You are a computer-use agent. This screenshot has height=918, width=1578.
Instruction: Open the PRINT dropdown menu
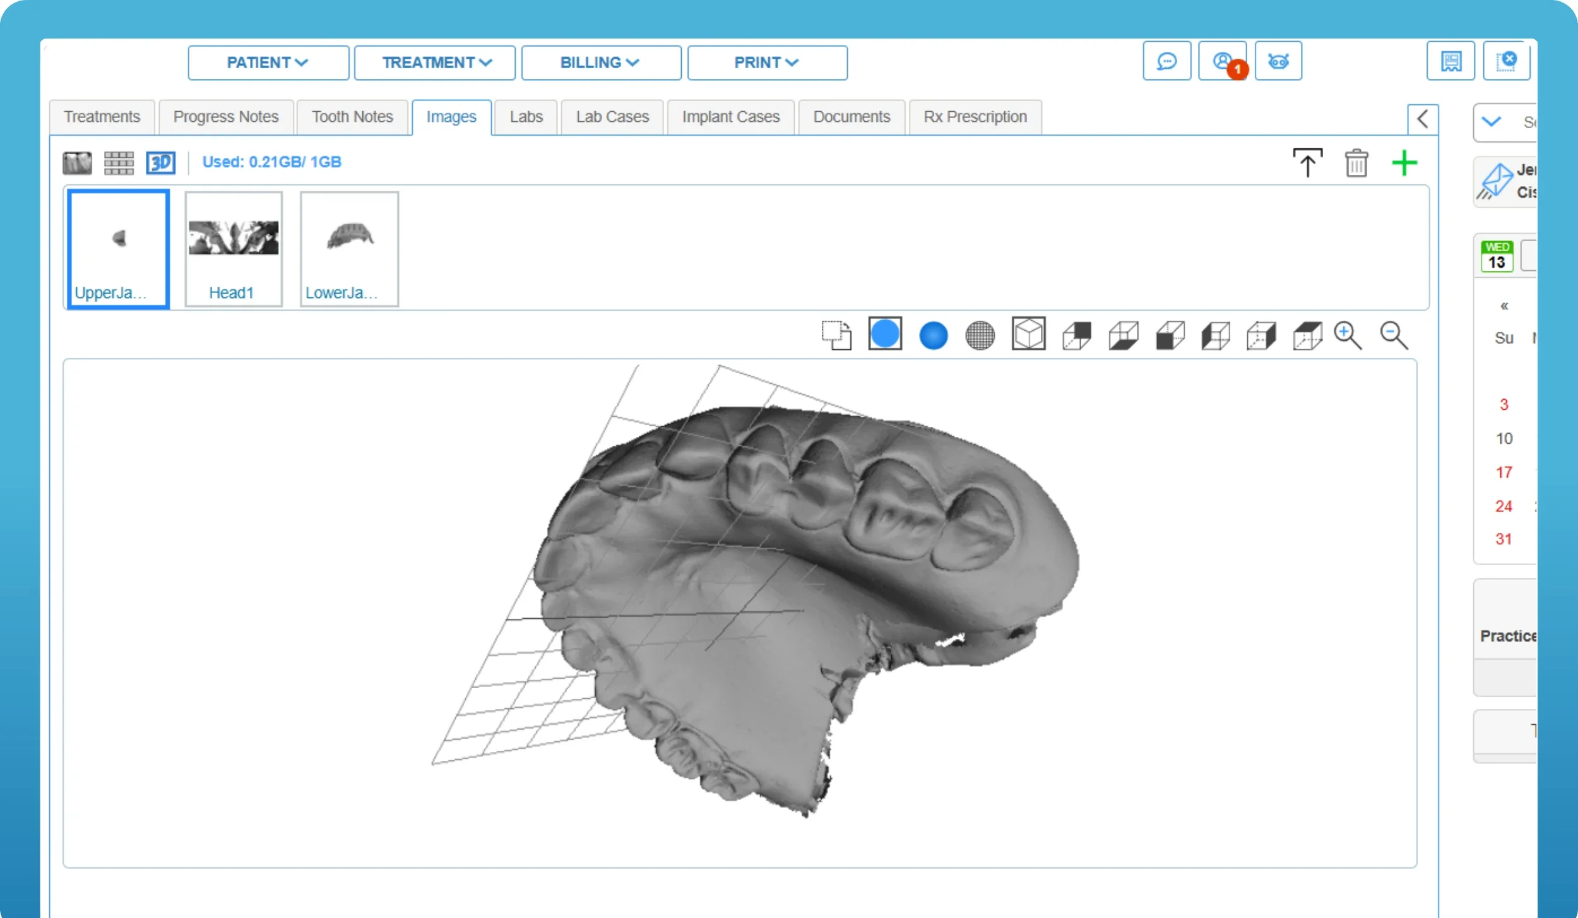point(767,63)
